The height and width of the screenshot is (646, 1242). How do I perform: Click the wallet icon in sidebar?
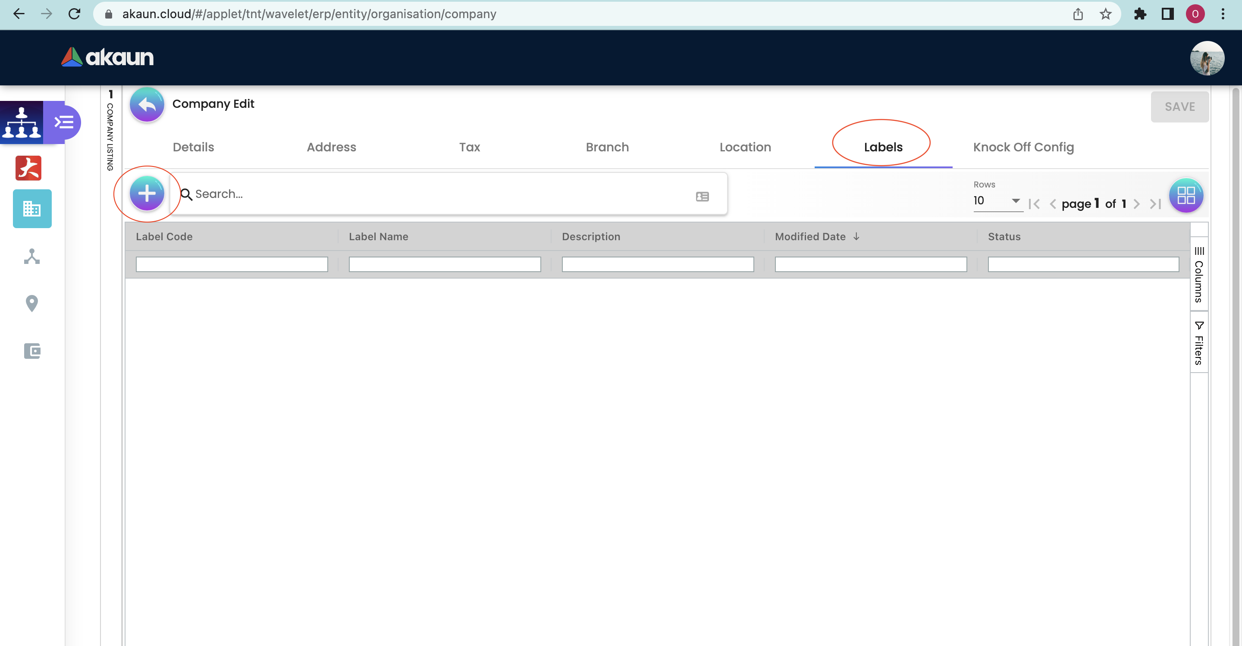pyautogui.click(x=32, y=351)
